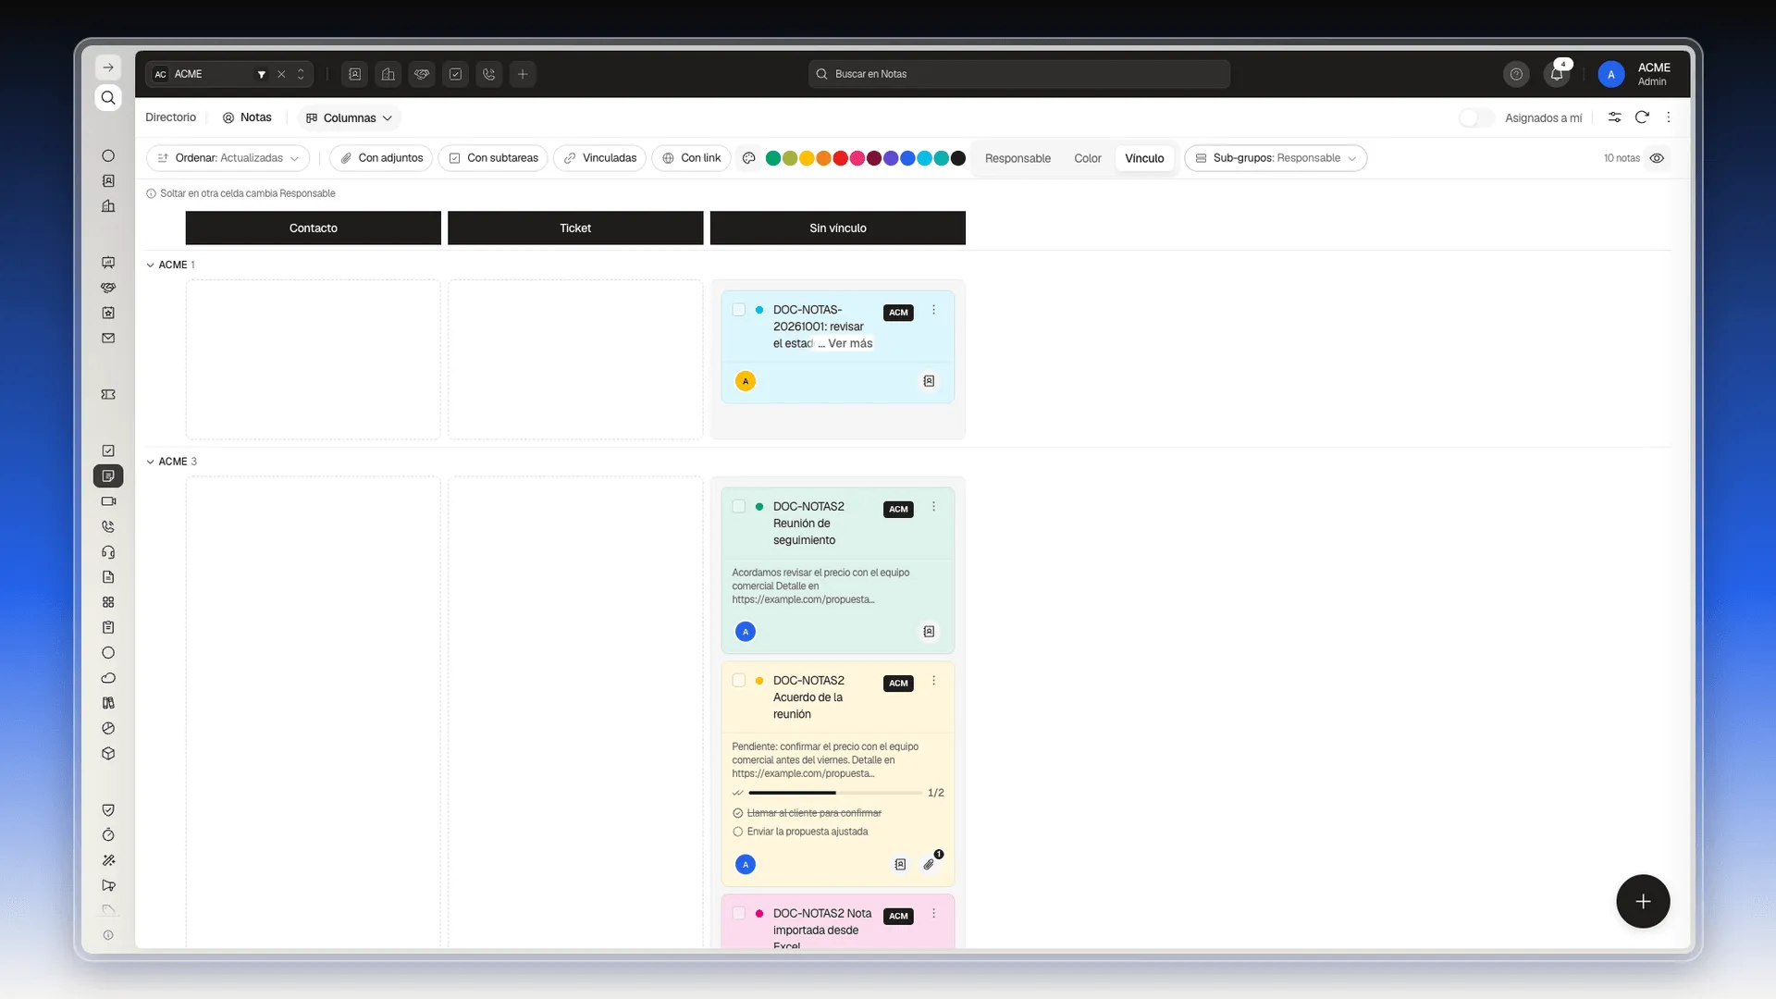The image size is (1776, 999).
Task: Filter by Con adjuntos
Action: point(381,158)
